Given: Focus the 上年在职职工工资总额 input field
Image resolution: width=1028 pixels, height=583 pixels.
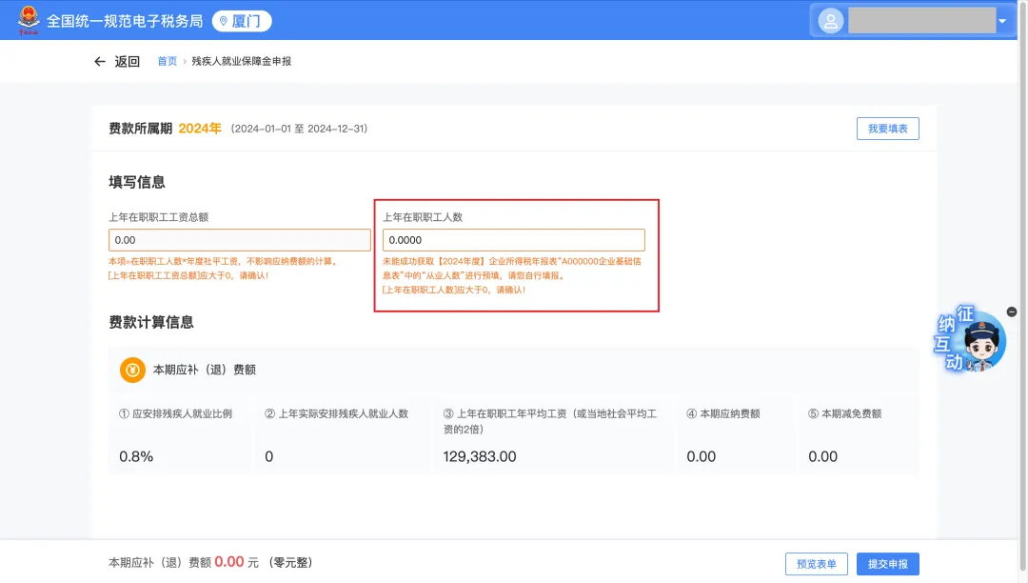Looking at the screenshot, I should [x=240, y=240].
